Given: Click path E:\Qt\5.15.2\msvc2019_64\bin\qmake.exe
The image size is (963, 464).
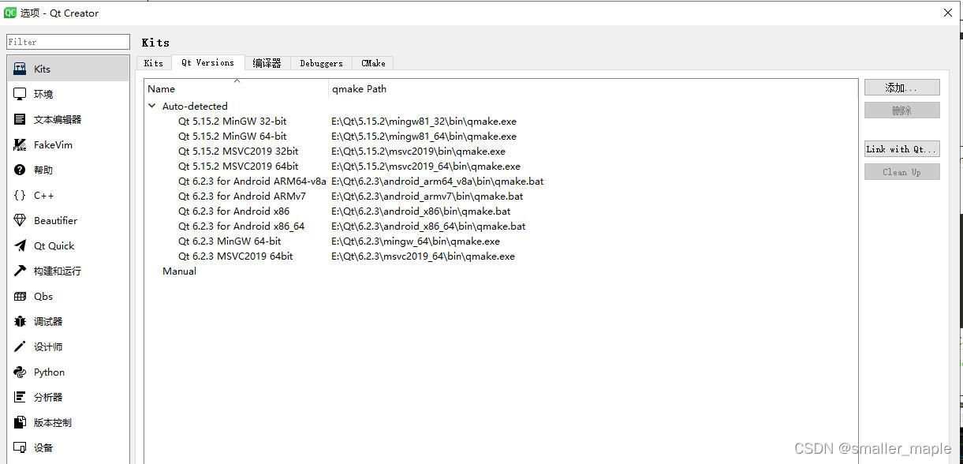Looking at the screenshot, I should [x=426, y=167].
